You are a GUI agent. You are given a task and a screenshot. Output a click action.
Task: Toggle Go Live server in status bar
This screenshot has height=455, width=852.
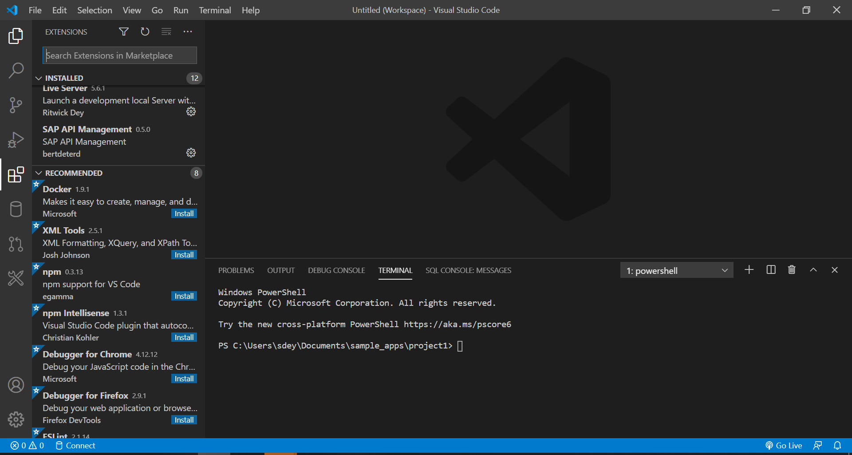point(784,446)
